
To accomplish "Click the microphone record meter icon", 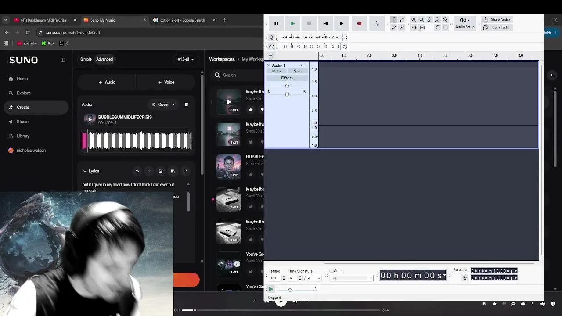I will pos(271,37).
